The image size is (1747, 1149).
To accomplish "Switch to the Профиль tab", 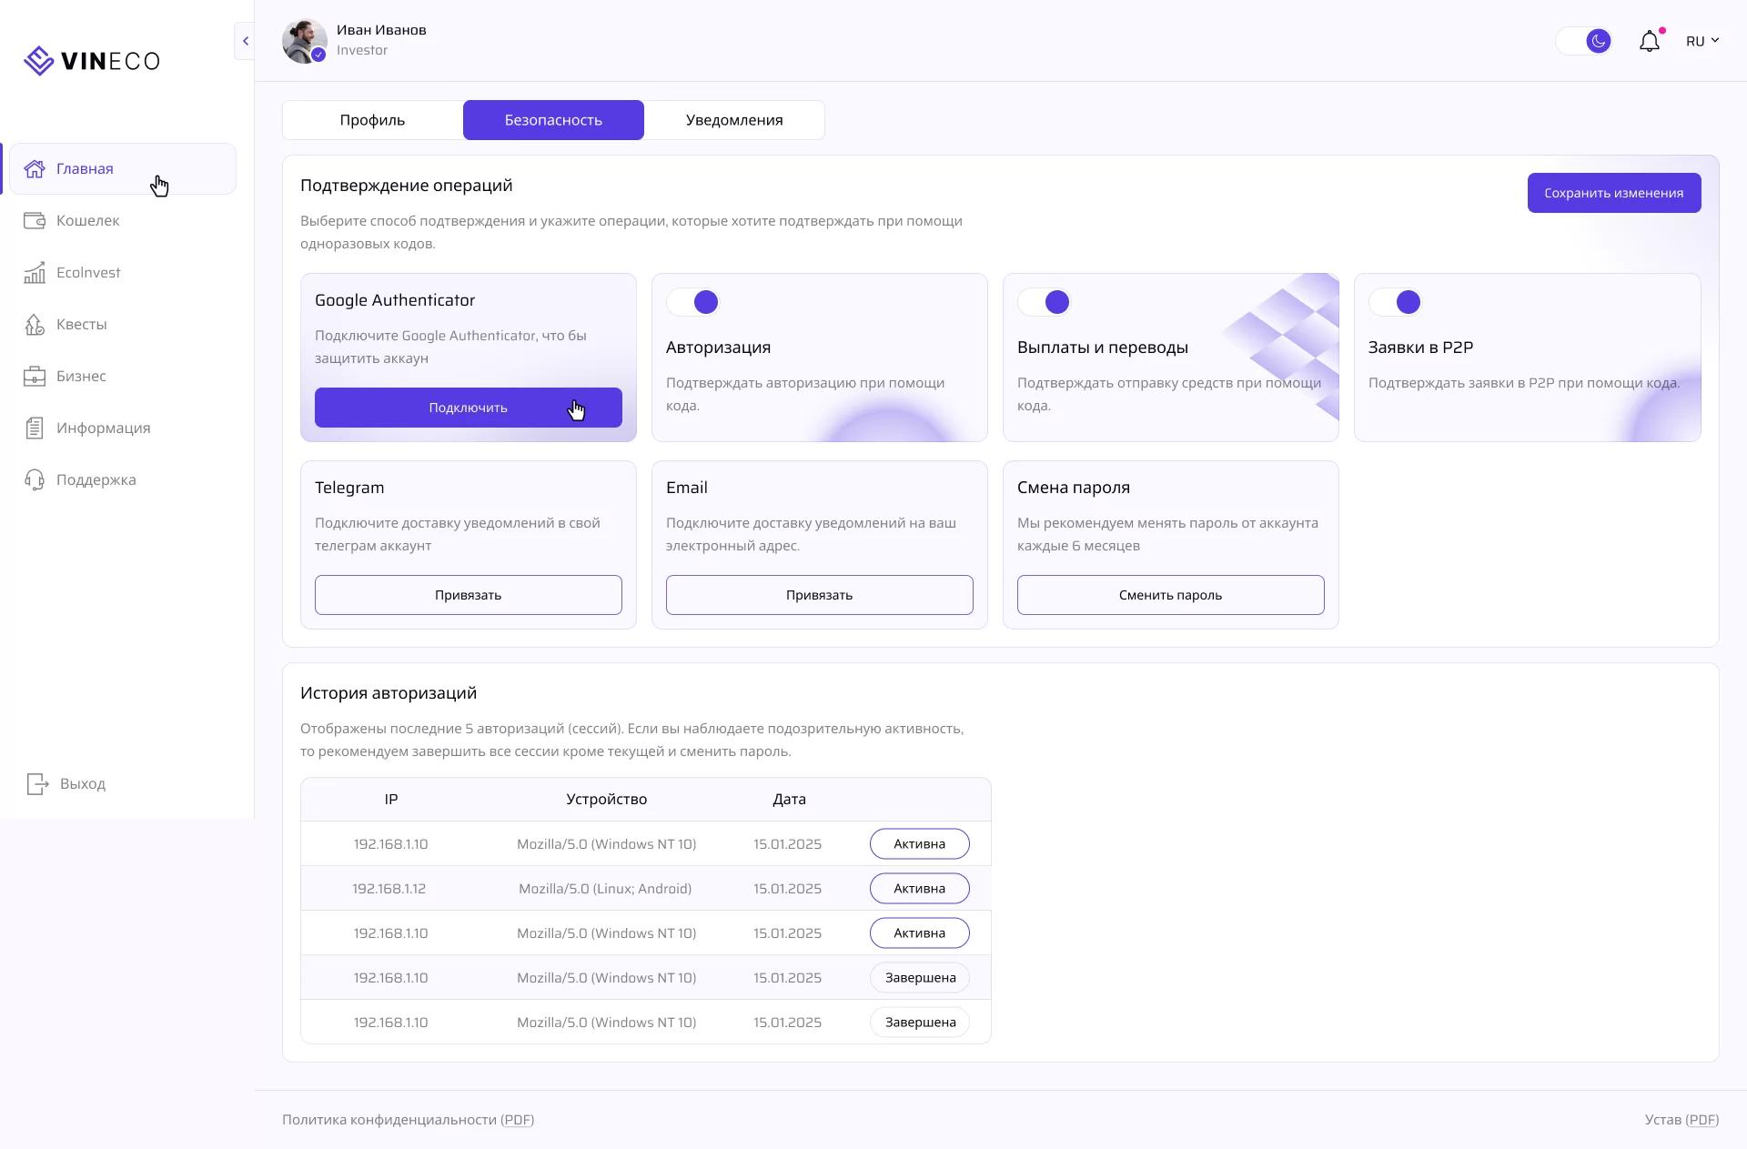I will 372,120.
